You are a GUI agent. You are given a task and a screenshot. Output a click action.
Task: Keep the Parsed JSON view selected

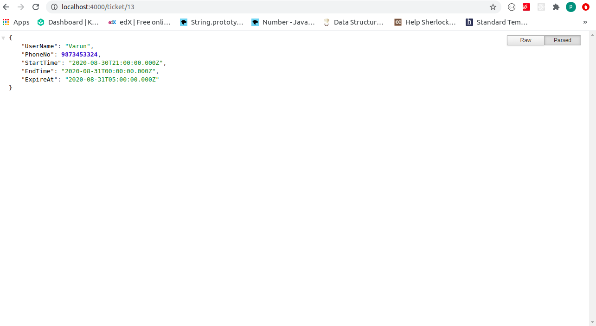pos(562,40)
